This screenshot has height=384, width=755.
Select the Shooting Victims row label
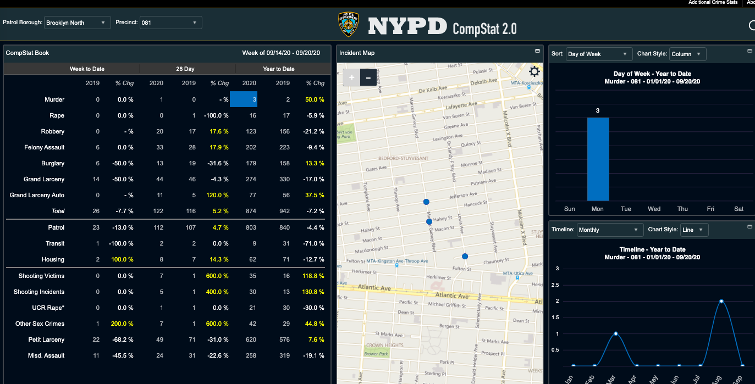pyautogui.click(x=41, y=276)
